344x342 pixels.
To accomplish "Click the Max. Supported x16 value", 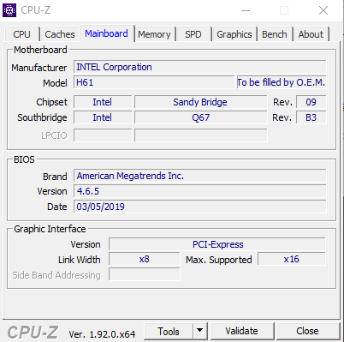I will [291, 260].
